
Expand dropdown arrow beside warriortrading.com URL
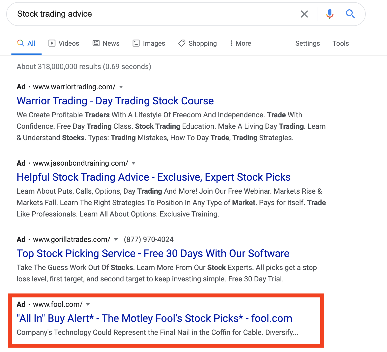[x=121, y=87]
